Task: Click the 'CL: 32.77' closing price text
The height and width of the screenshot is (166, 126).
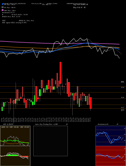Action: [46, 5]
